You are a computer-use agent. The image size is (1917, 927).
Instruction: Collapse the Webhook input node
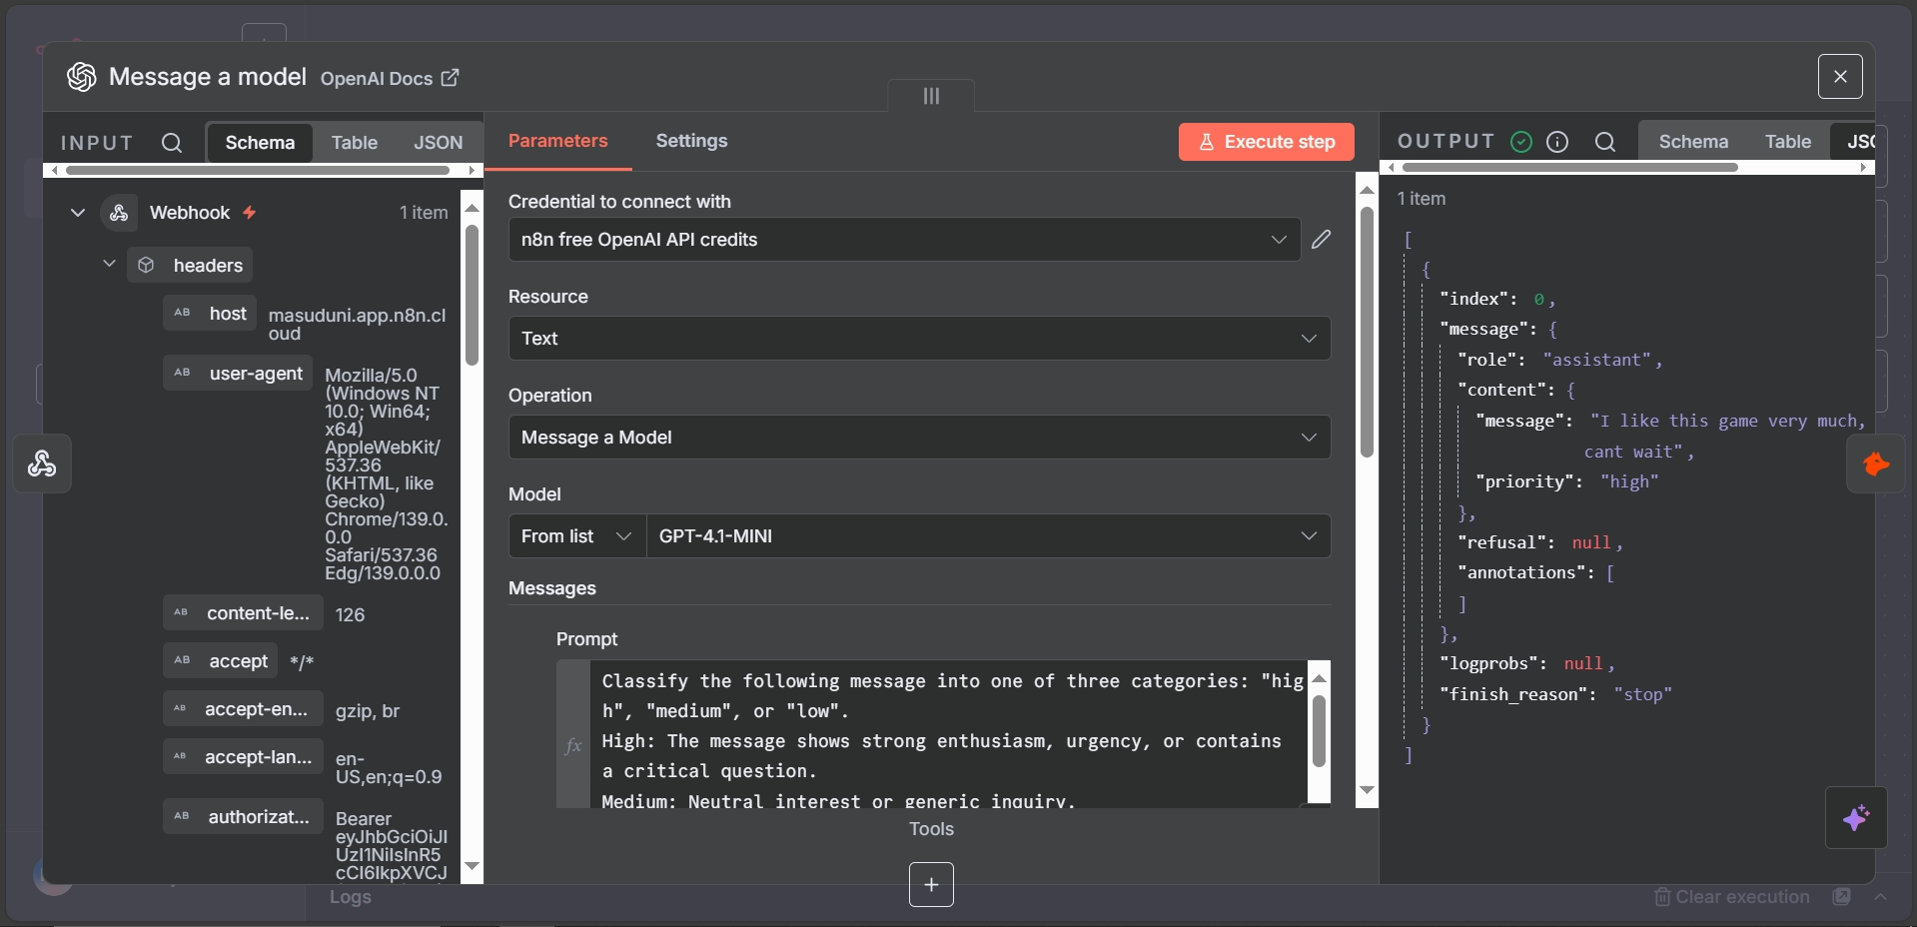click(78, 213)
